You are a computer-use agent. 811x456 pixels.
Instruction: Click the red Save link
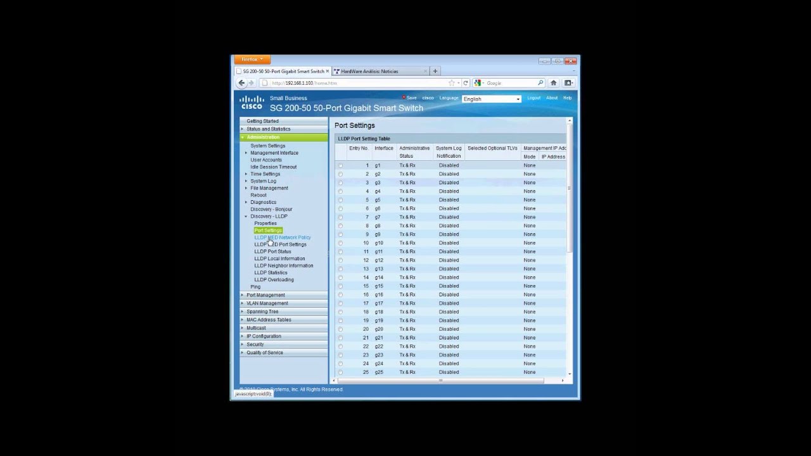point(409,98)
